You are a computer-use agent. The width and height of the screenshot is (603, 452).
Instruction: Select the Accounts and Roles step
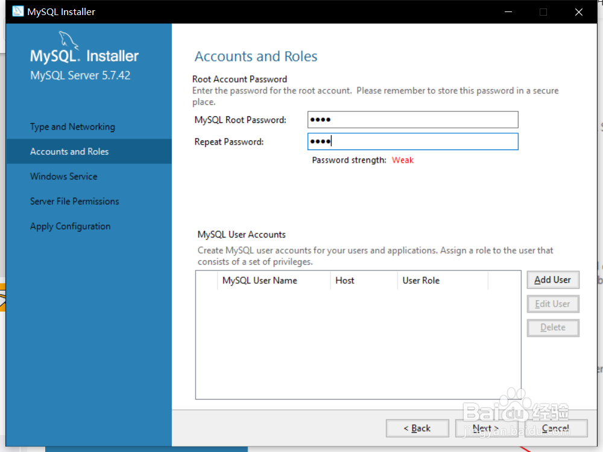[89, 151]
